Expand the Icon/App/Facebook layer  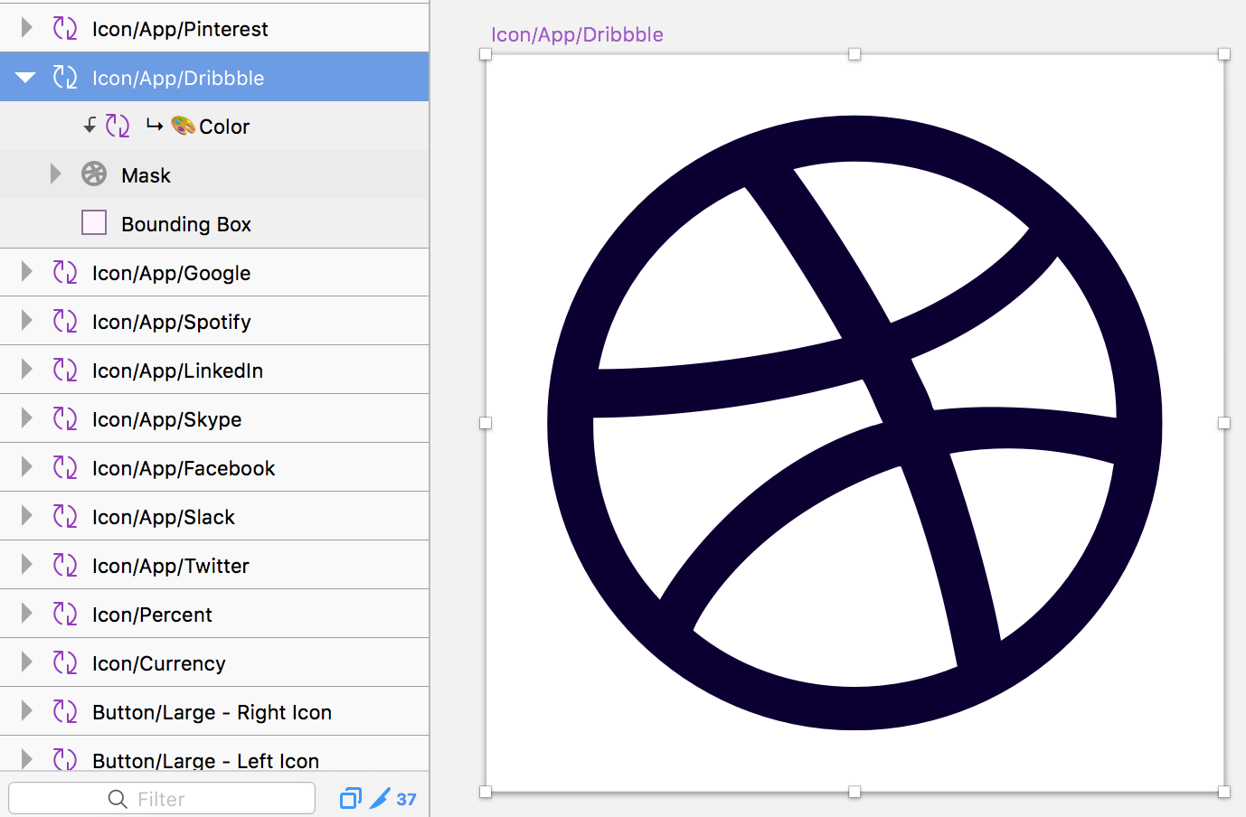click(x=27, y=467)
